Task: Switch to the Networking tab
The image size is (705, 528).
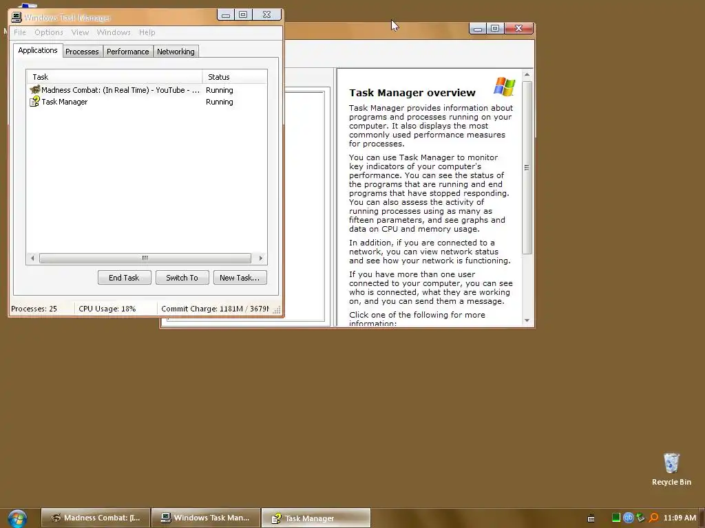Action: [x=176, y=52]
